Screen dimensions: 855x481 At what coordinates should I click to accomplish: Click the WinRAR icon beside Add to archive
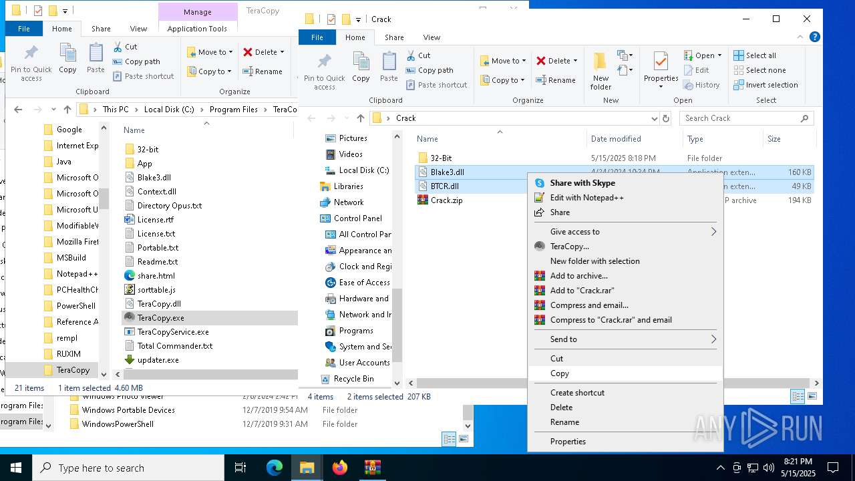pos(540,276)
